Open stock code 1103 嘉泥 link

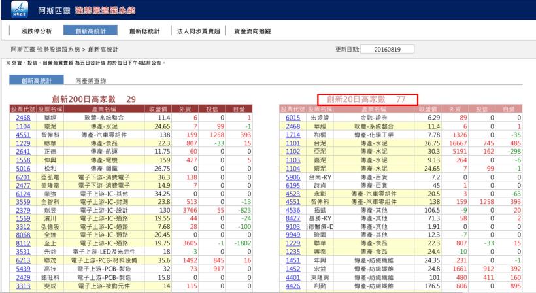tap(293, 160)
